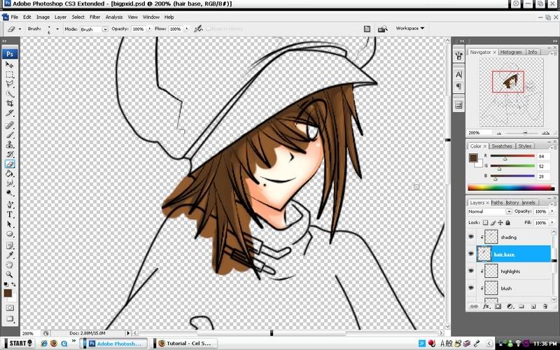Expand the layer Opacity slider arrow
Screen dimensions: 560x350
tap(552, 211)
